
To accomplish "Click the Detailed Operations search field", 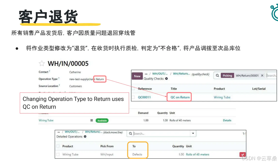I will 161,133.
